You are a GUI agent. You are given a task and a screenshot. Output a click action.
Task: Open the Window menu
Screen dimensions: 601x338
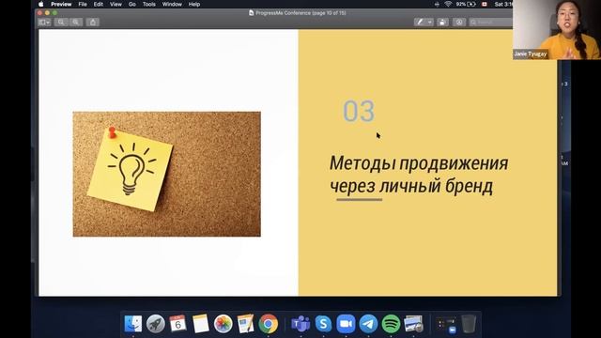click(x=172, y=4)
